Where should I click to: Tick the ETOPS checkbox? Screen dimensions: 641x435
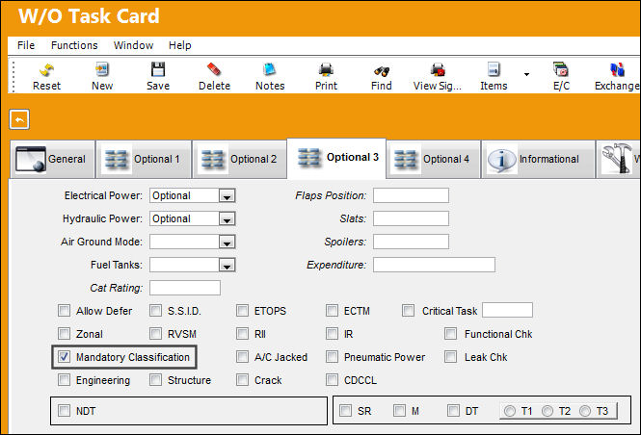242,311
